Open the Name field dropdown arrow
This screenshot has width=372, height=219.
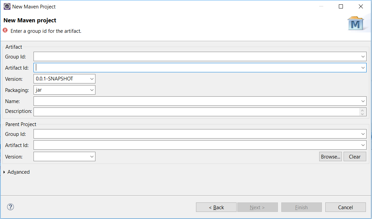(x=363, y=101)
